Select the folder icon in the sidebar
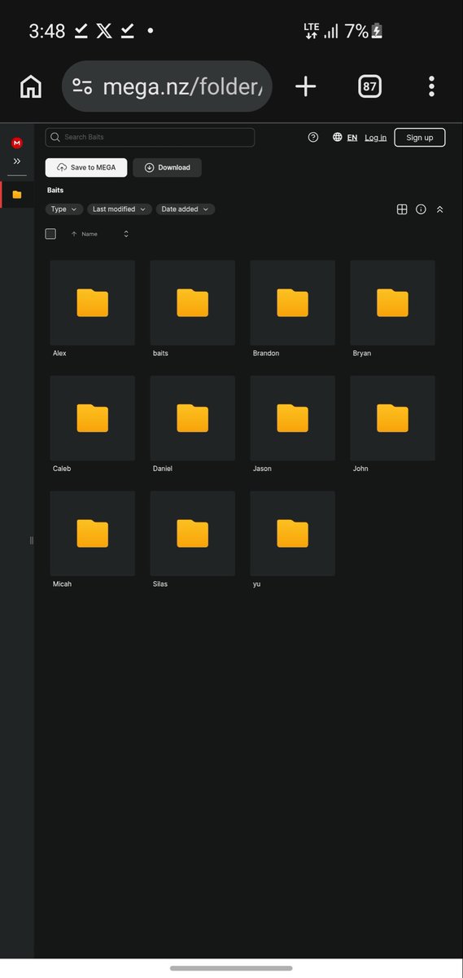Image resolution: width=463 pixels, height=978 pixels. pos(17,195)
